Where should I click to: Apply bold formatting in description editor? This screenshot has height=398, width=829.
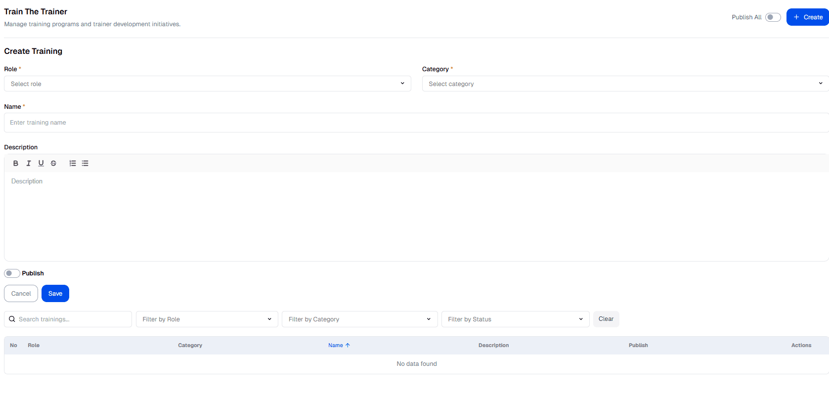click(x=16, y=163)
